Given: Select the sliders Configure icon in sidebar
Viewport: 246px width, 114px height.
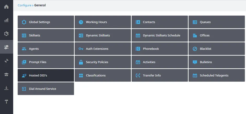Looking at the screenshot, I should [x=7, y=47].
